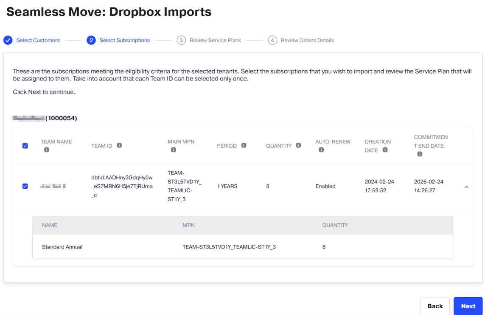Click the Back button
The width and height of the screenshot is (485, 315).
[x=435, y=306]
